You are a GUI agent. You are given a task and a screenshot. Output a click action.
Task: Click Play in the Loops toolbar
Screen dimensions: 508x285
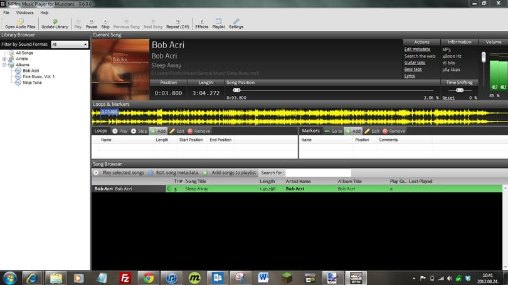click(x=120, y=131)
